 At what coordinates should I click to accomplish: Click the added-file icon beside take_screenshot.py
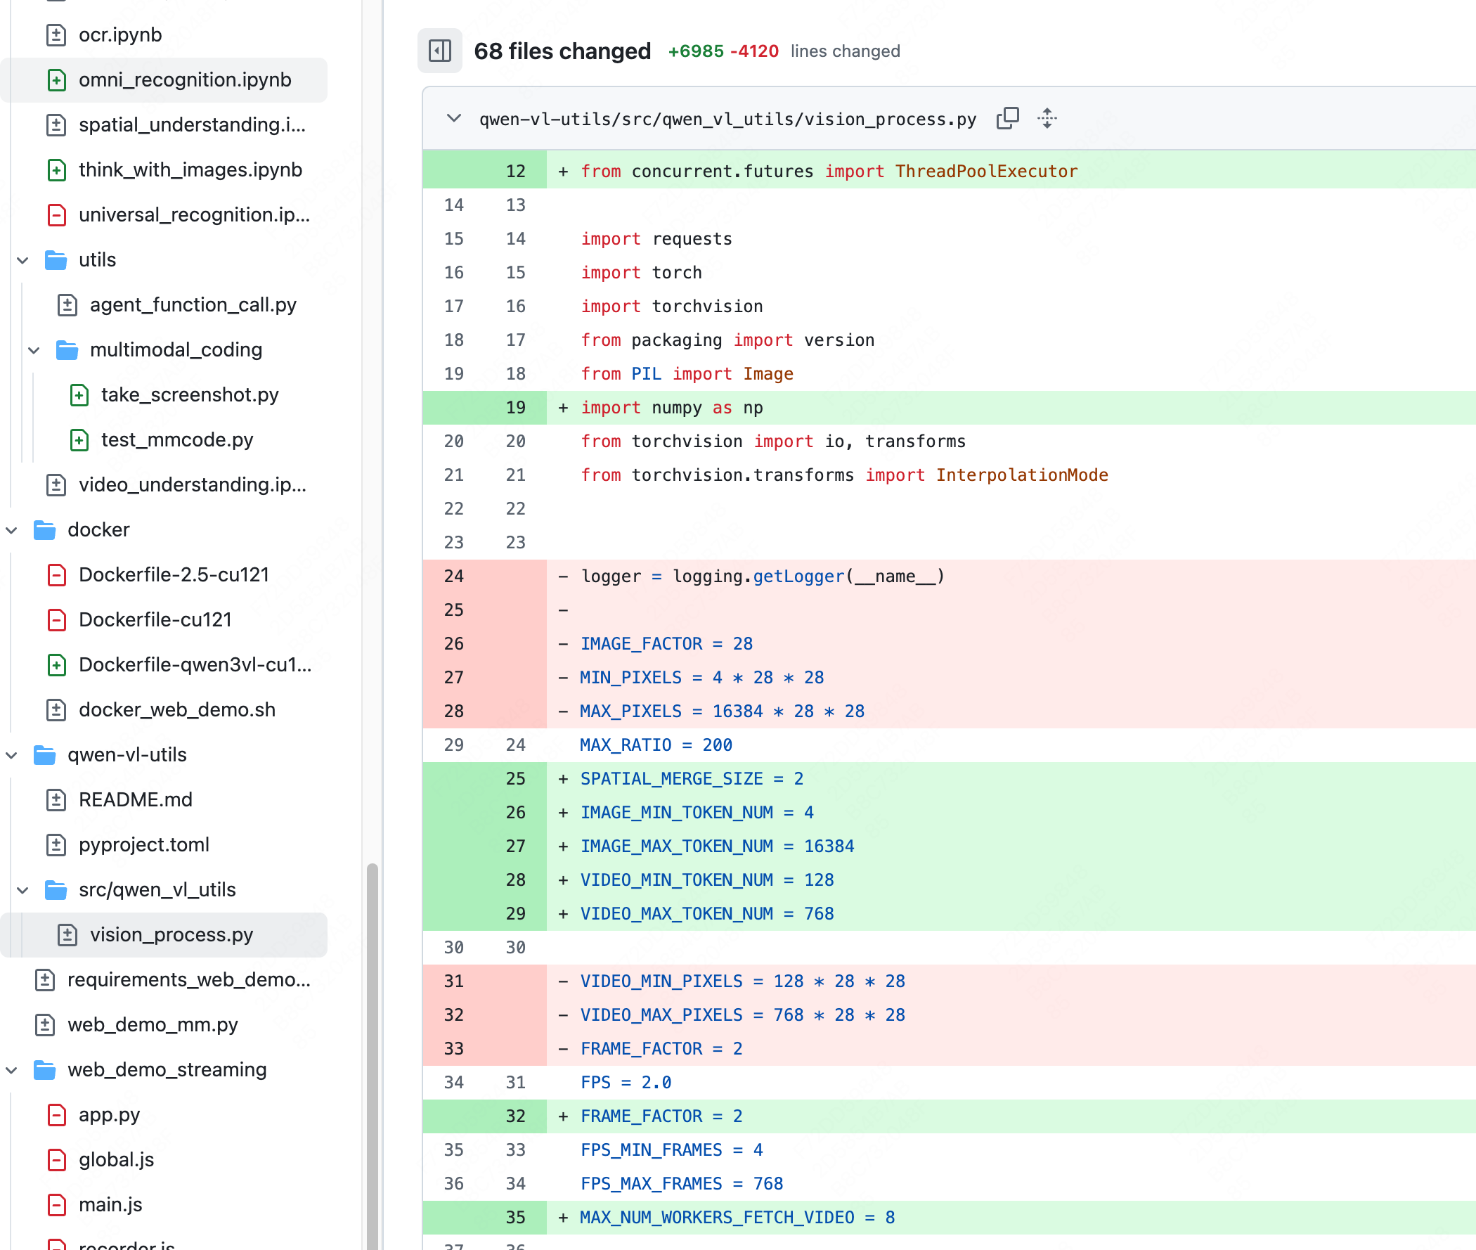pyautogui.click(x=79, y=394)
